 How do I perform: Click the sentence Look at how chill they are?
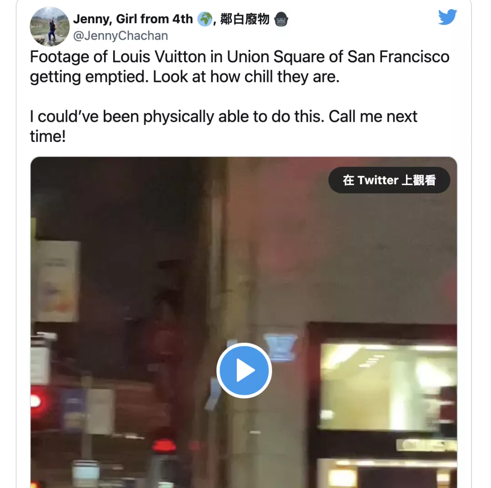tap(246, 76)
